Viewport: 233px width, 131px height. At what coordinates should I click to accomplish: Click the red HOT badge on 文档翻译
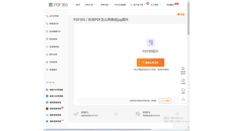click(x=176, y=4)
